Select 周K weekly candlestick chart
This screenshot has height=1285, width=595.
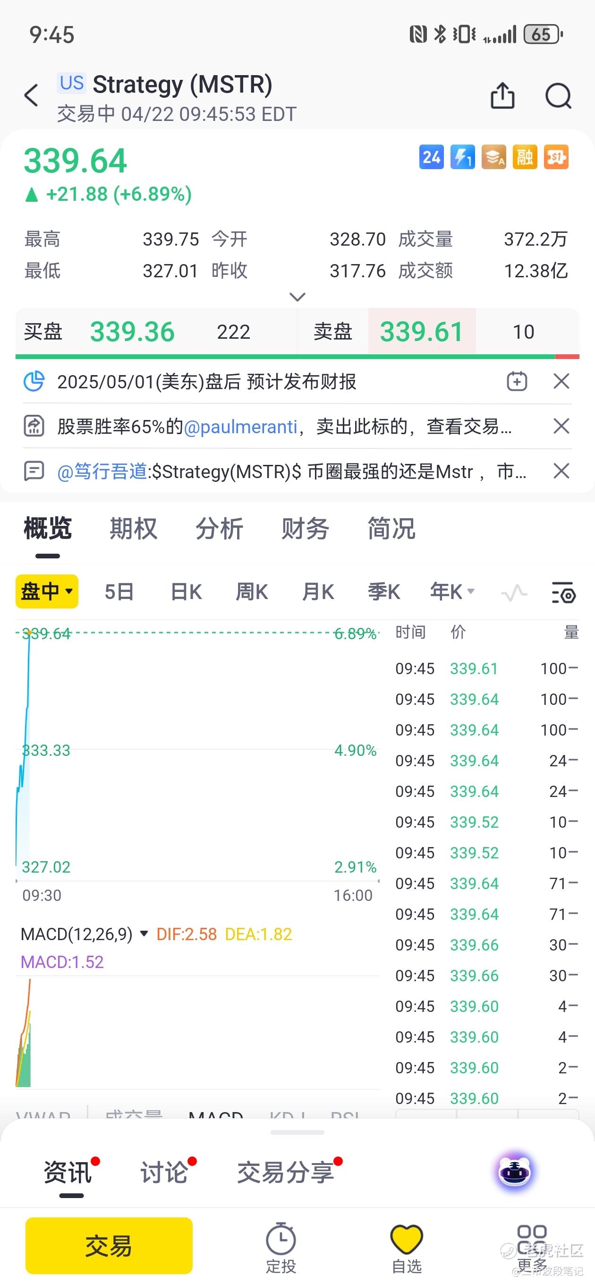(x=252, y=592)
